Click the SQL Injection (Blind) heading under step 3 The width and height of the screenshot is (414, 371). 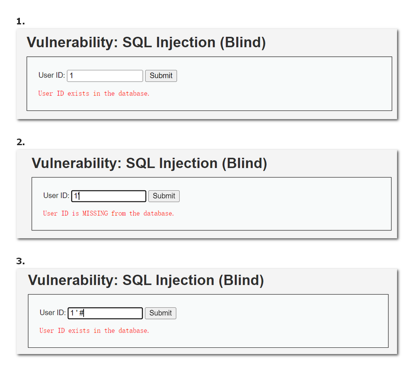pos(146,280)
